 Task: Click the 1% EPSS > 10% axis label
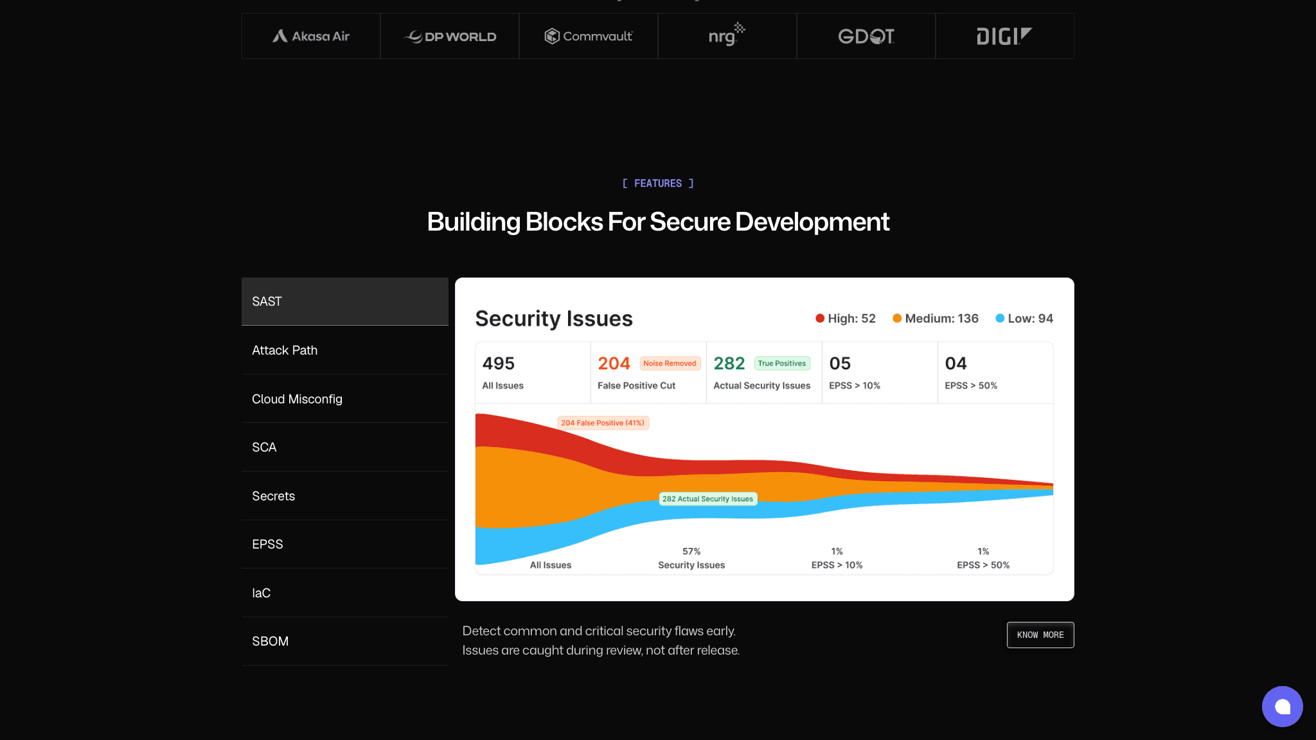coord(837,558)
